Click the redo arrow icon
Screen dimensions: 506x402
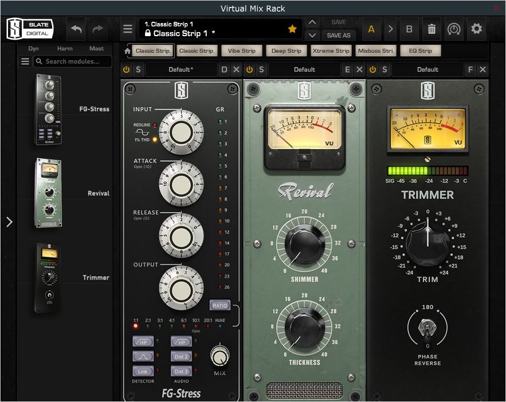(97, 29)
